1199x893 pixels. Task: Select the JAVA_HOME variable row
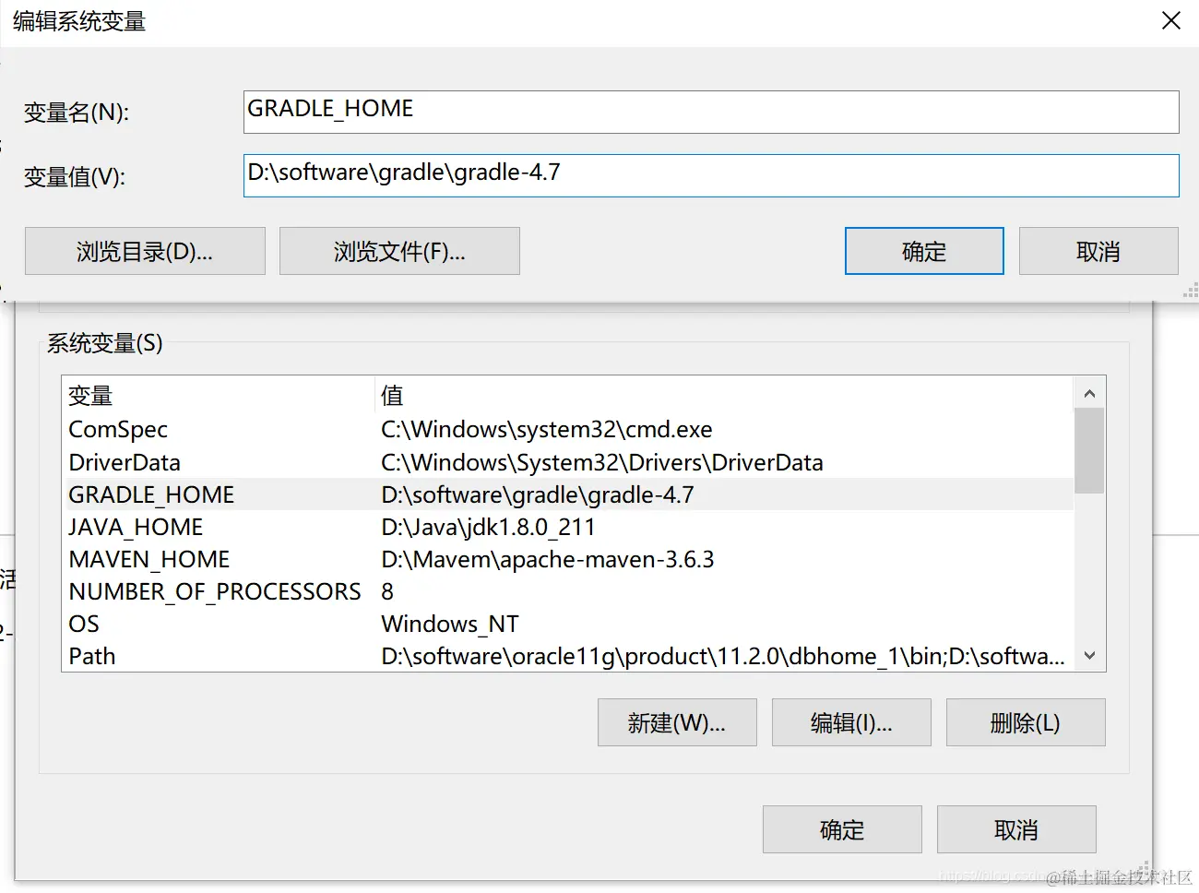coord(567,527)
